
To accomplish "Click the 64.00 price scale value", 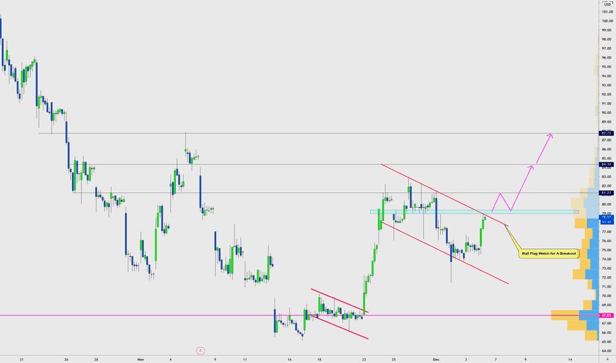I will 607,351.
